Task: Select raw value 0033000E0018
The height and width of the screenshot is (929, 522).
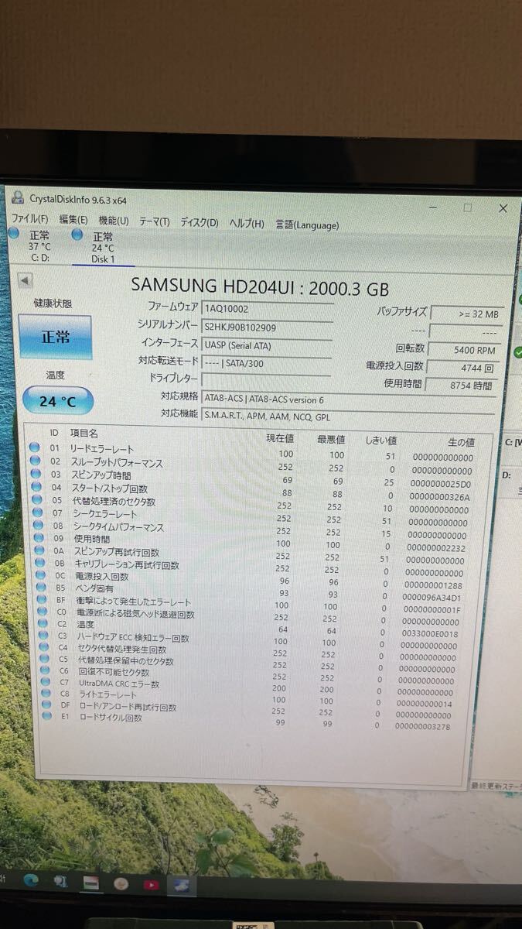Action: coord(430,634)
